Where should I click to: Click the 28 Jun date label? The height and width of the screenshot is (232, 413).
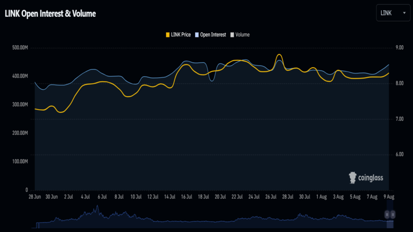(x=35, y=197)
